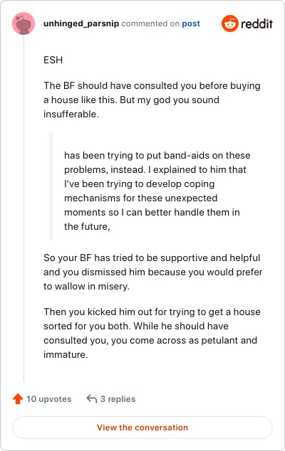Click the gray "commented on" text
The image size is (285, 451).
click(150, 23)
